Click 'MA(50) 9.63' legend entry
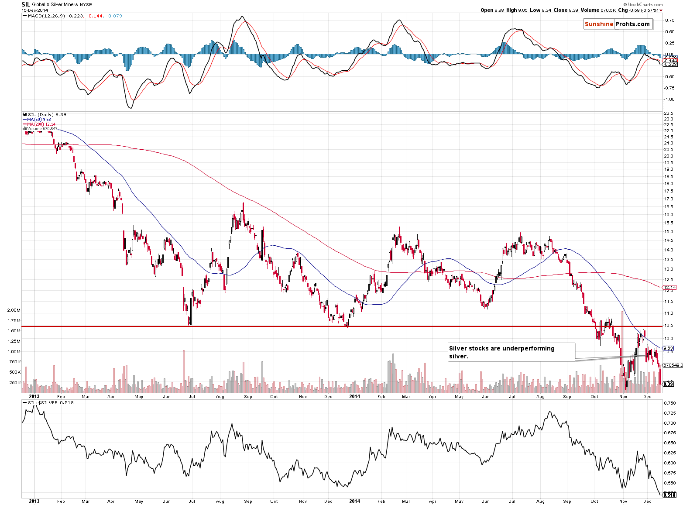This screenshot has width=683, height=505. tap(39, 119)
